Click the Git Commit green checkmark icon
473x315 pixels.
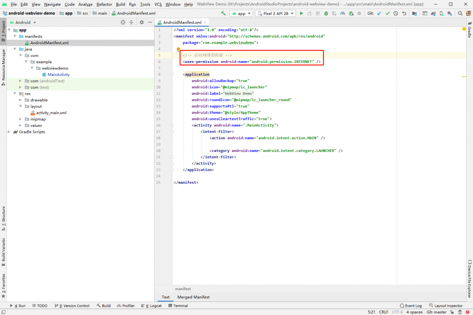point(388,13)
